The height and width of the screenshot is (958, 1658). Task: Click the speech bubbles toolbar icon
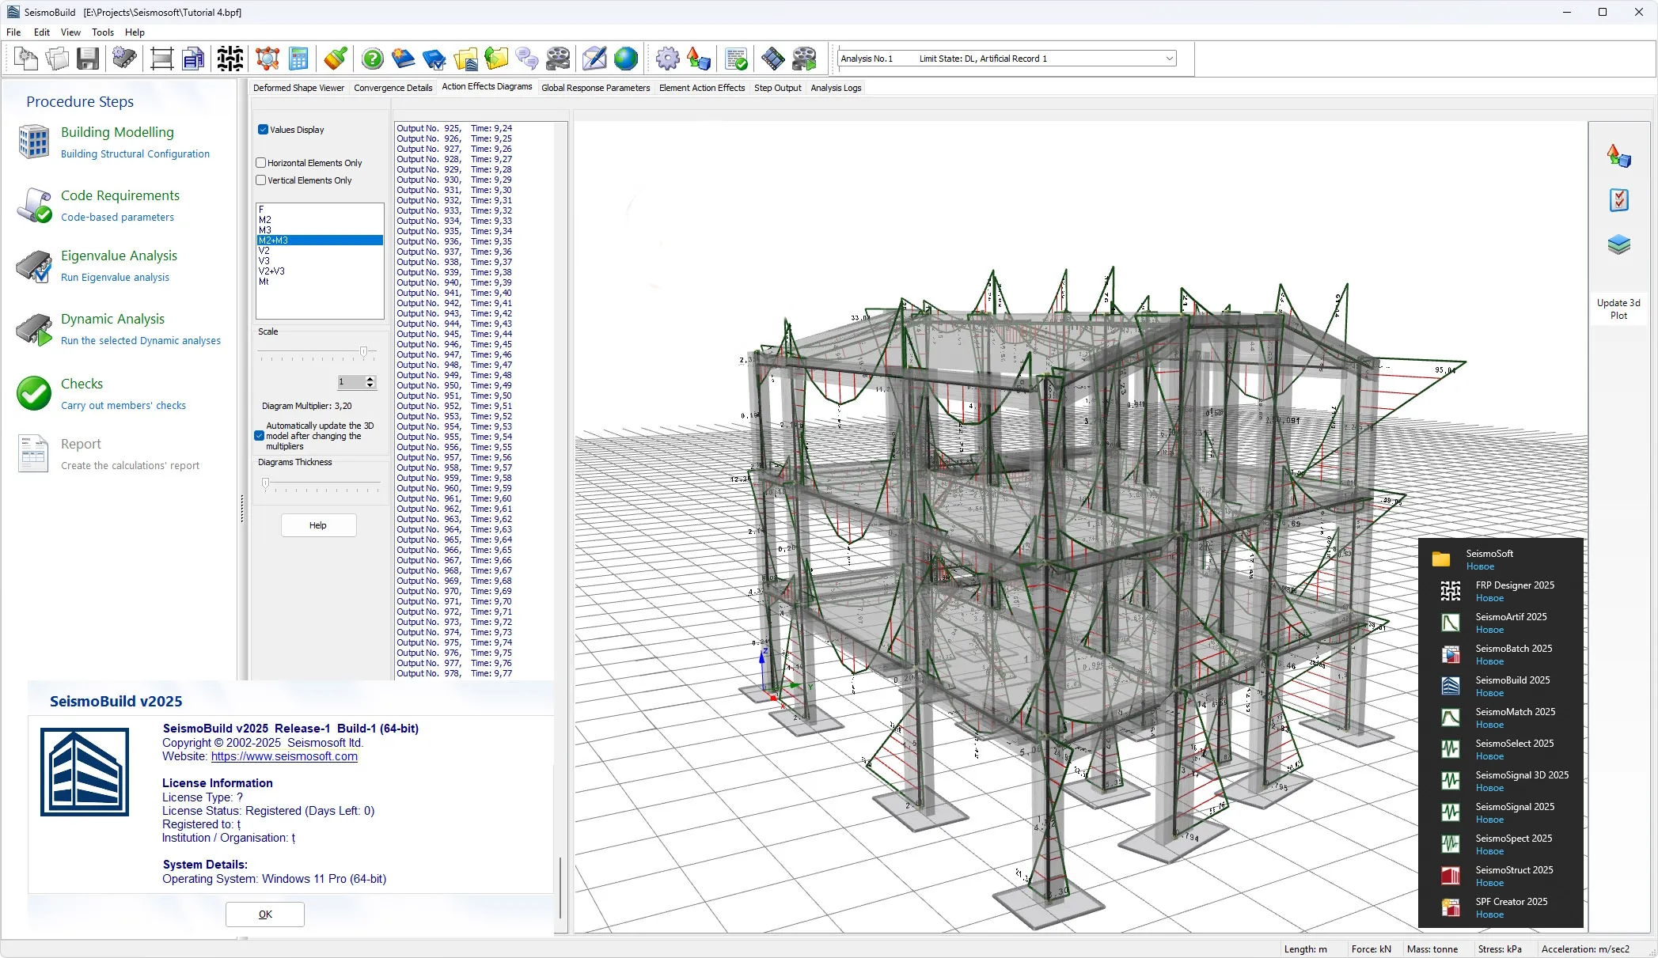[527, 59]
